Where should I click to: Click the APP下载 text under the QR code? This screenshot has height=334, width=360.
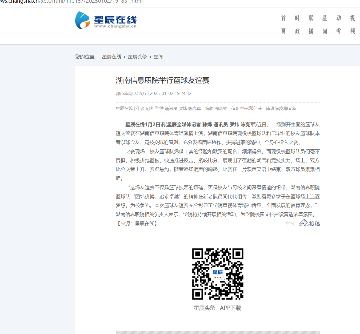230,308
